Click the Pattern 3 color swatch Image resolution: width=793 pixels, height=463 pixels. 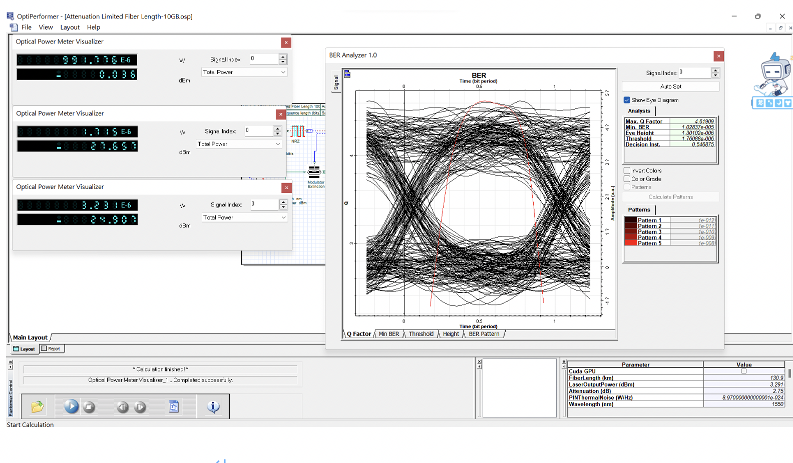[631, 231]
